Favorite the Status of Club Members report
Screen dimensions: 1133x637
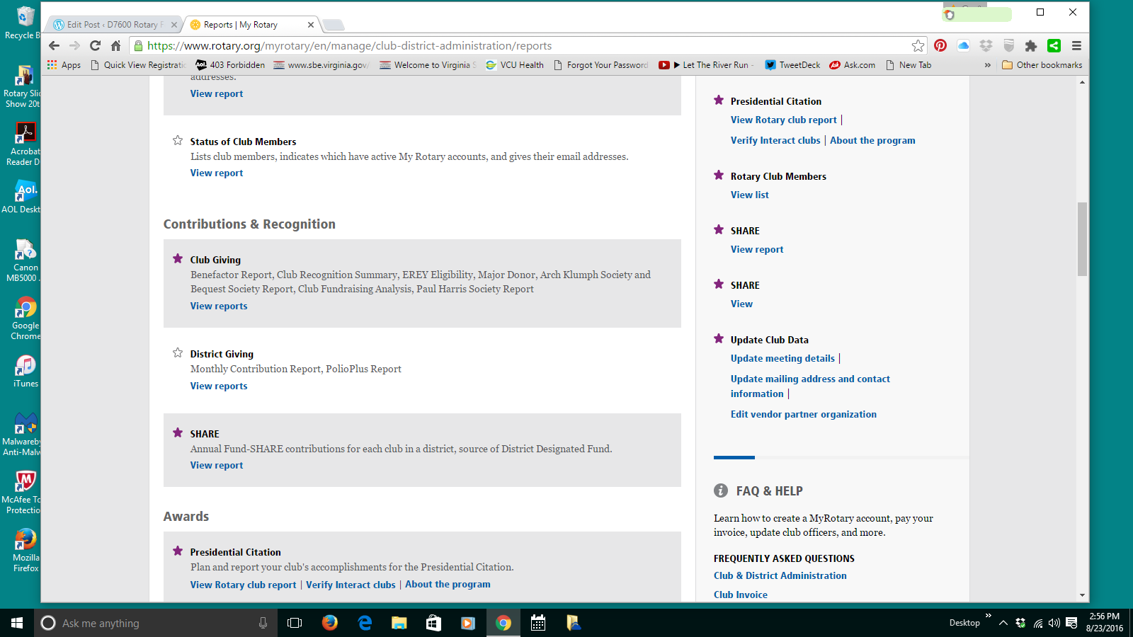pos(178,141)
